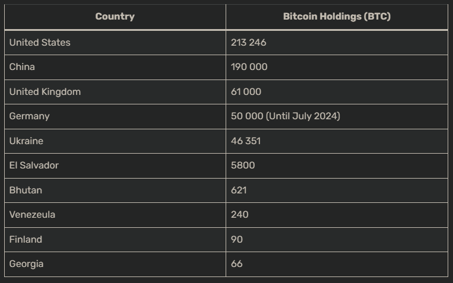
Task: Select the Georgia country cell
Action: pos(26,264)
